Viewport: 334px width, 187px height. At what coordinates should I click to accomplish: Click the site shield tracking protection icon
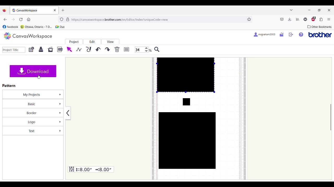62,19
